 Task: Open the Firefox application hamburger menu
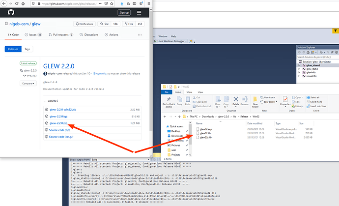(149, 3)
